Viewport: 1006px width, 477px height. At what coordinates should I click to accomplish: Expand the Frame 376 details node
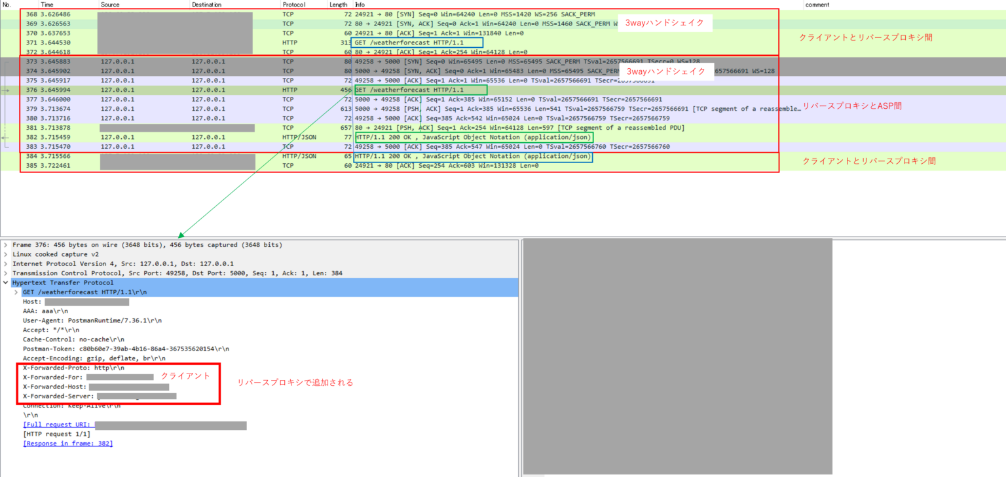(6, 244)
